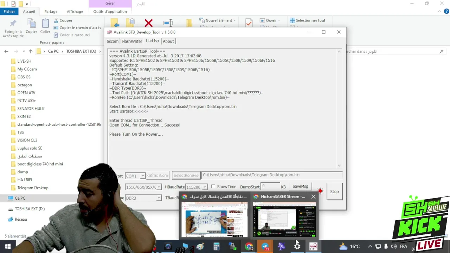
Task: Open the DDR3 type dropdown
Action: (159, 198)
